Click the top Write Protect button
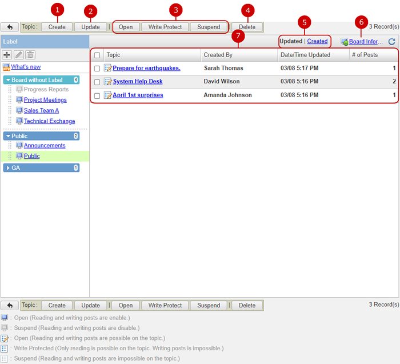The width and height of the screenshot is (400, 364). (165, 27)
